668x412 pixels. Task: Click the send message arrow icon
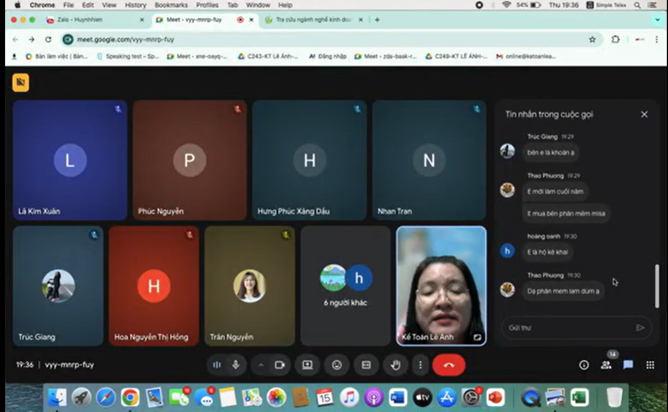point(640,327)
